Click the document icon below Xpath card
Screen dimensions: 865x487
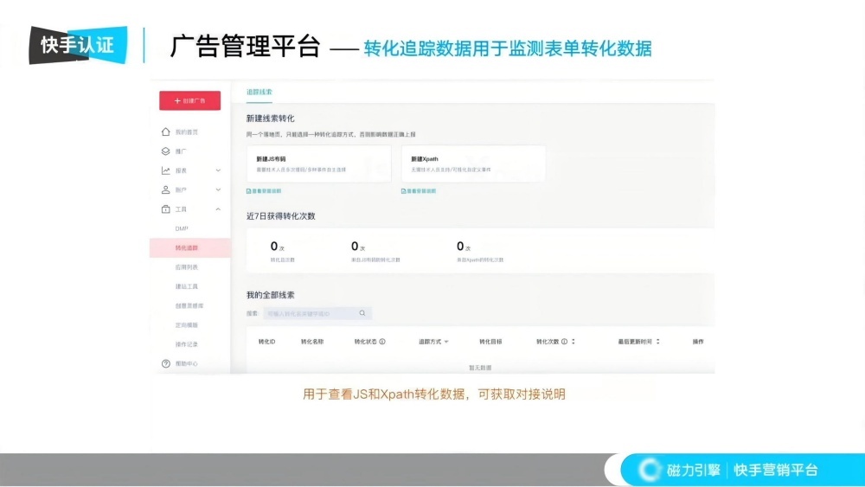coord(403,191)
